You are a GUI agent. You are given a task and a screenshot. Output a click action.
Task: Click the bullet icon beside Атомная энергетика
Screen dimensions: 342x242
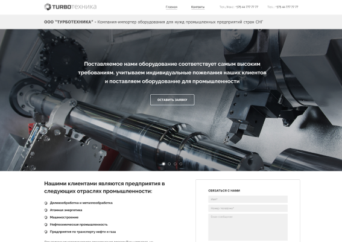point(46,210)
